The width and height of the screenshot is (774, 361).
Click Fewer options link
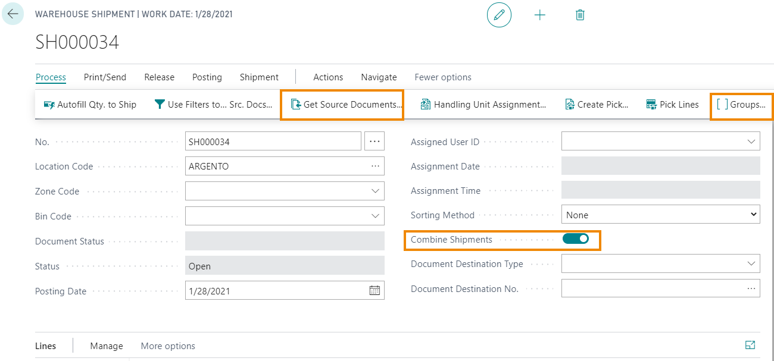[443, 77]
